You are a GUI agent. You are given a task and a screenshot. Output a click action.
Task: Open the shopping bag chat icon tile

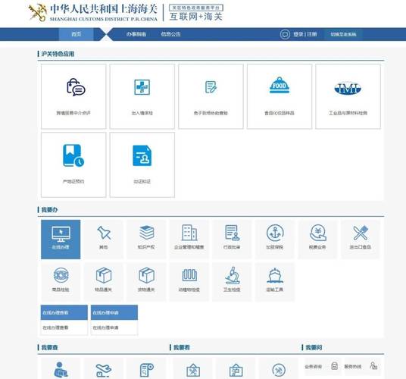[73, 96]
